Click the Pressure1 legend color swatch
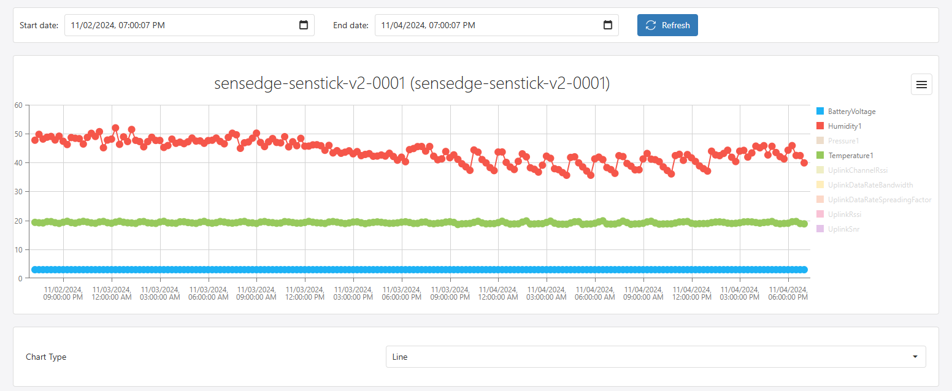The image size is (952, 391). (x=820, y=141)
